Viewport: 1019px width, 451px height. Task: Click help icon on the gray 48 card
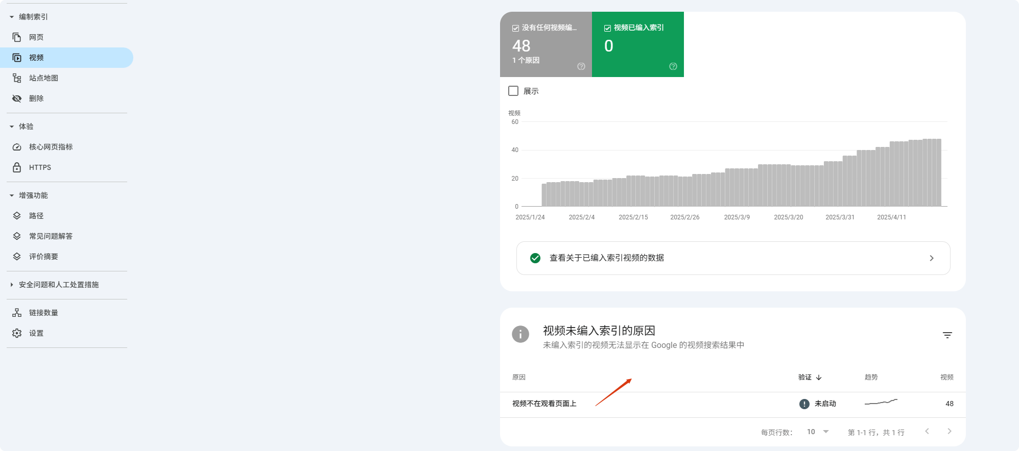[x=581, y=66]
